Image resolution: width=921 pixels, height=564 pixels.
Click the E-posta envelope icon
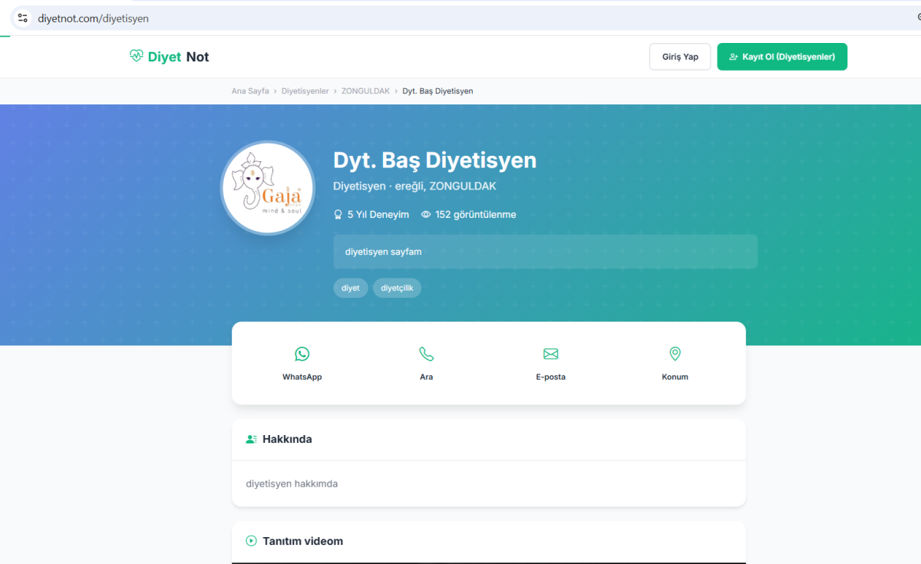tap(550, 354)
